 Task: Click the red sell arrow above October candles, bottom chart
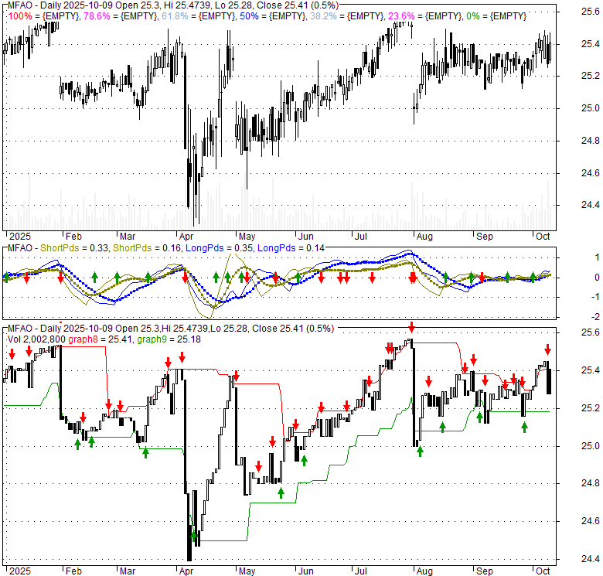point(547,350)
